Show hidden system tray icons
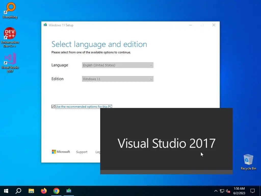 (x=216, y=191)
